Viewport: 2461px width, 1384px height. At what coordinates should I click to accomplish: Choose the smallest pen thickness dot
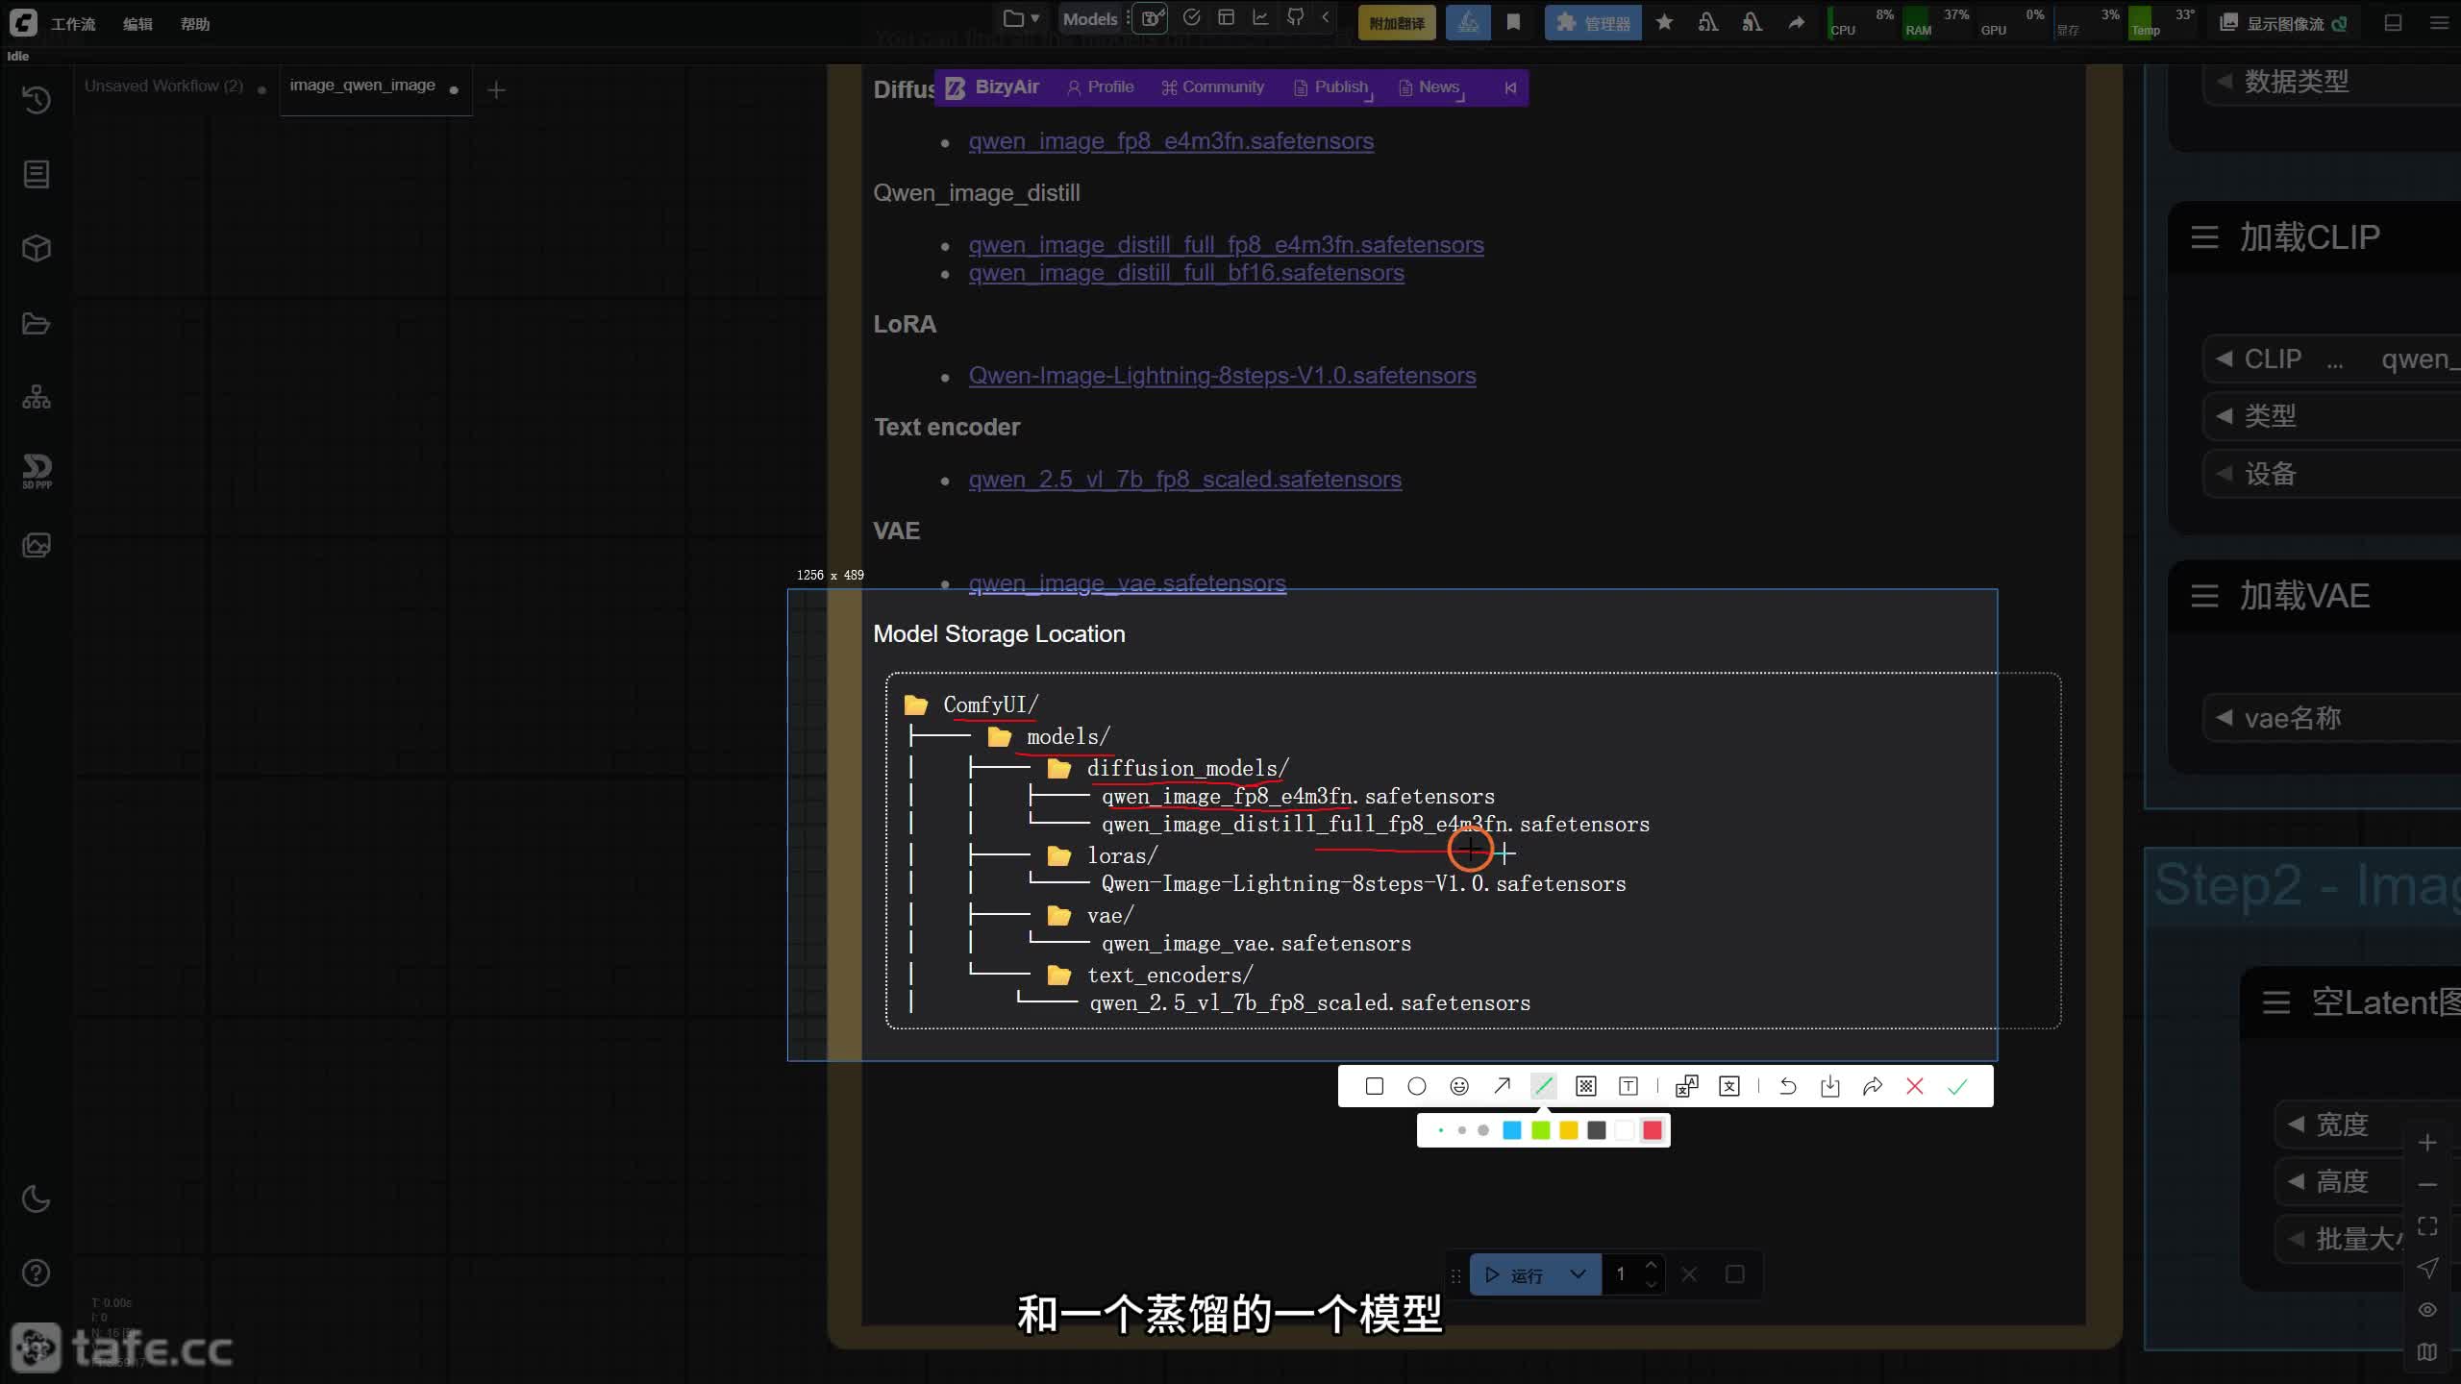[1440, 1130]
